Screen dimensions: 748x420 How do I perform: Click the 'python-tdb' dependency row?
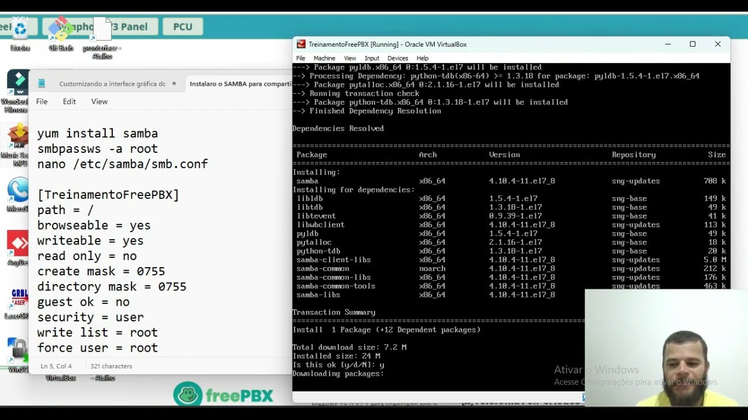(x=511, y=251)
